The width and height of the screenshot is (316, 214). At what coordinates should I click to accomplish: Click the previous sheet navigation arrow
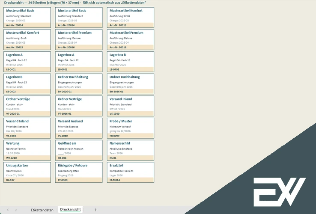point(8,210)
